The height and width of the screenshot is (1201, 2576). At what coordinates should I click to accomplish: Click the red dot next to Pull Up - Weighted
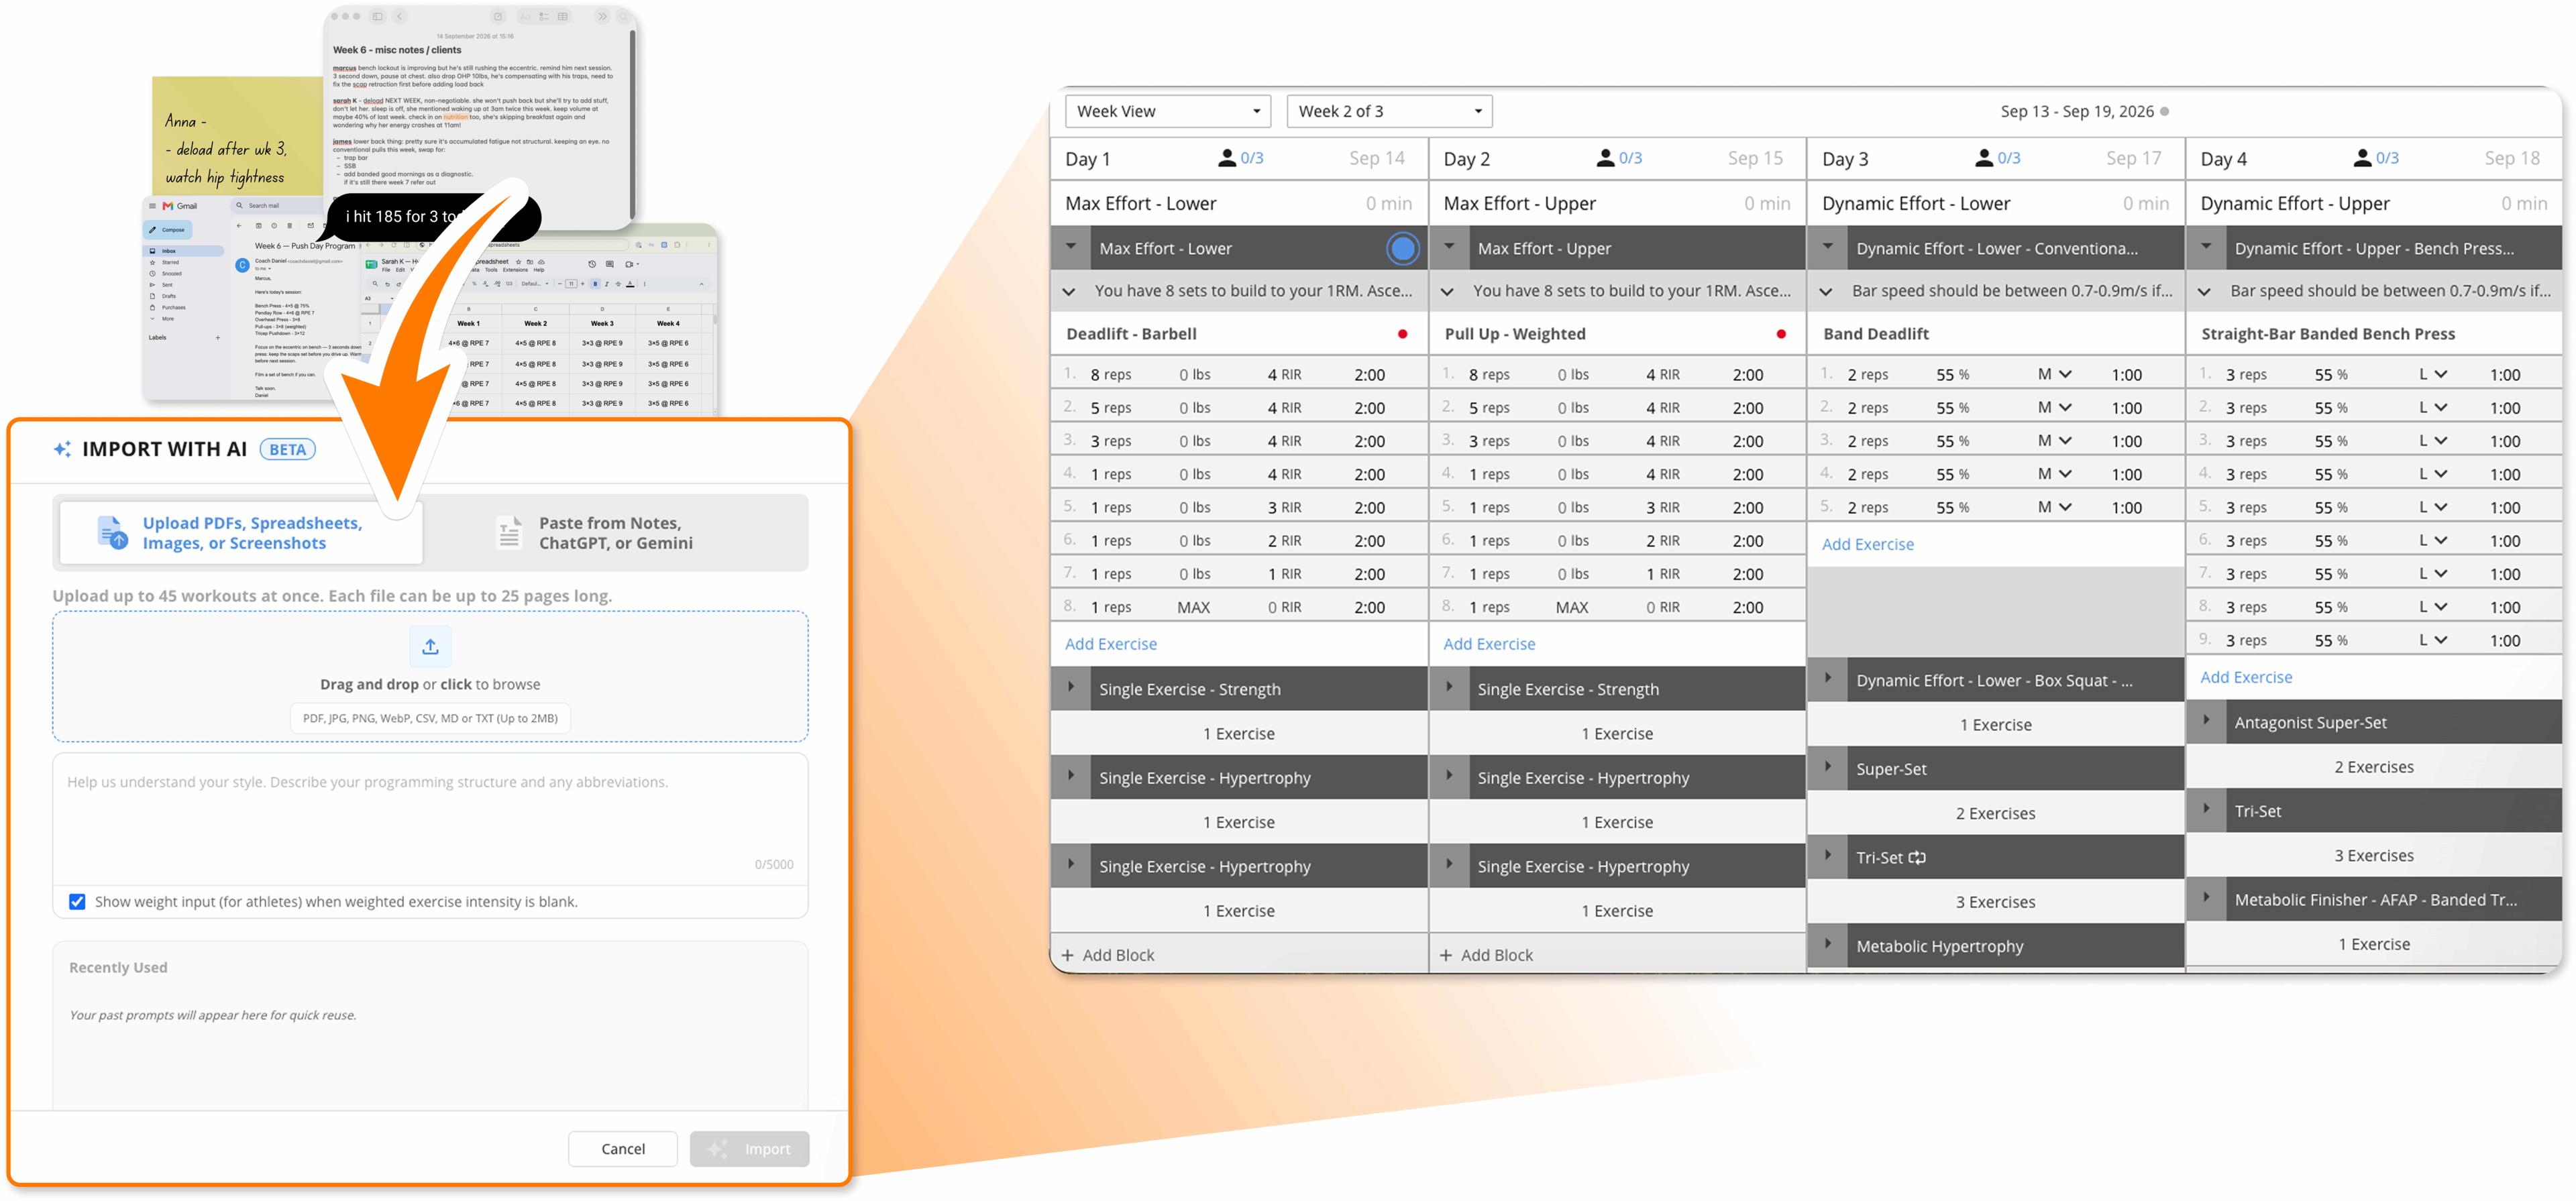[x=1781, y=334]
